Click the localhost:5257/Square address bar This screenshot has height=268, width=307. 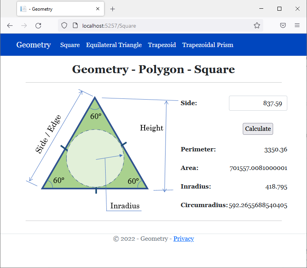click(x=160, y=26)
